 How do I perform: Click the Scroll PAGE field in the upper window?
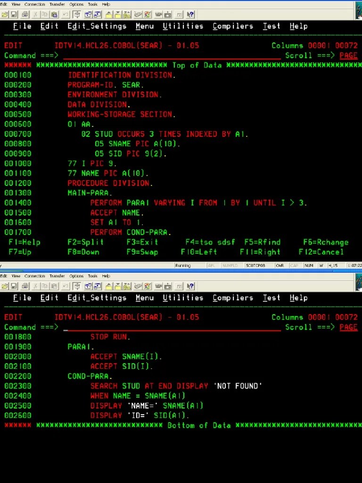348,56
